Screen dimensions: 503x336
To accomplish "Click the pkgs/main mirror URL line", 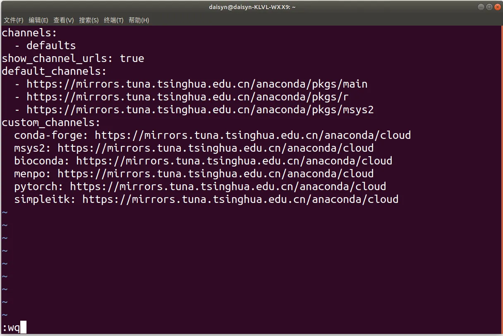I will click(191, 84).
